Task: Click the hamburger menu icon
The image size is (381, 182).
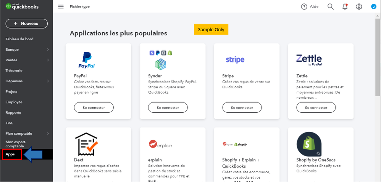Action: [x=61, y=6]
